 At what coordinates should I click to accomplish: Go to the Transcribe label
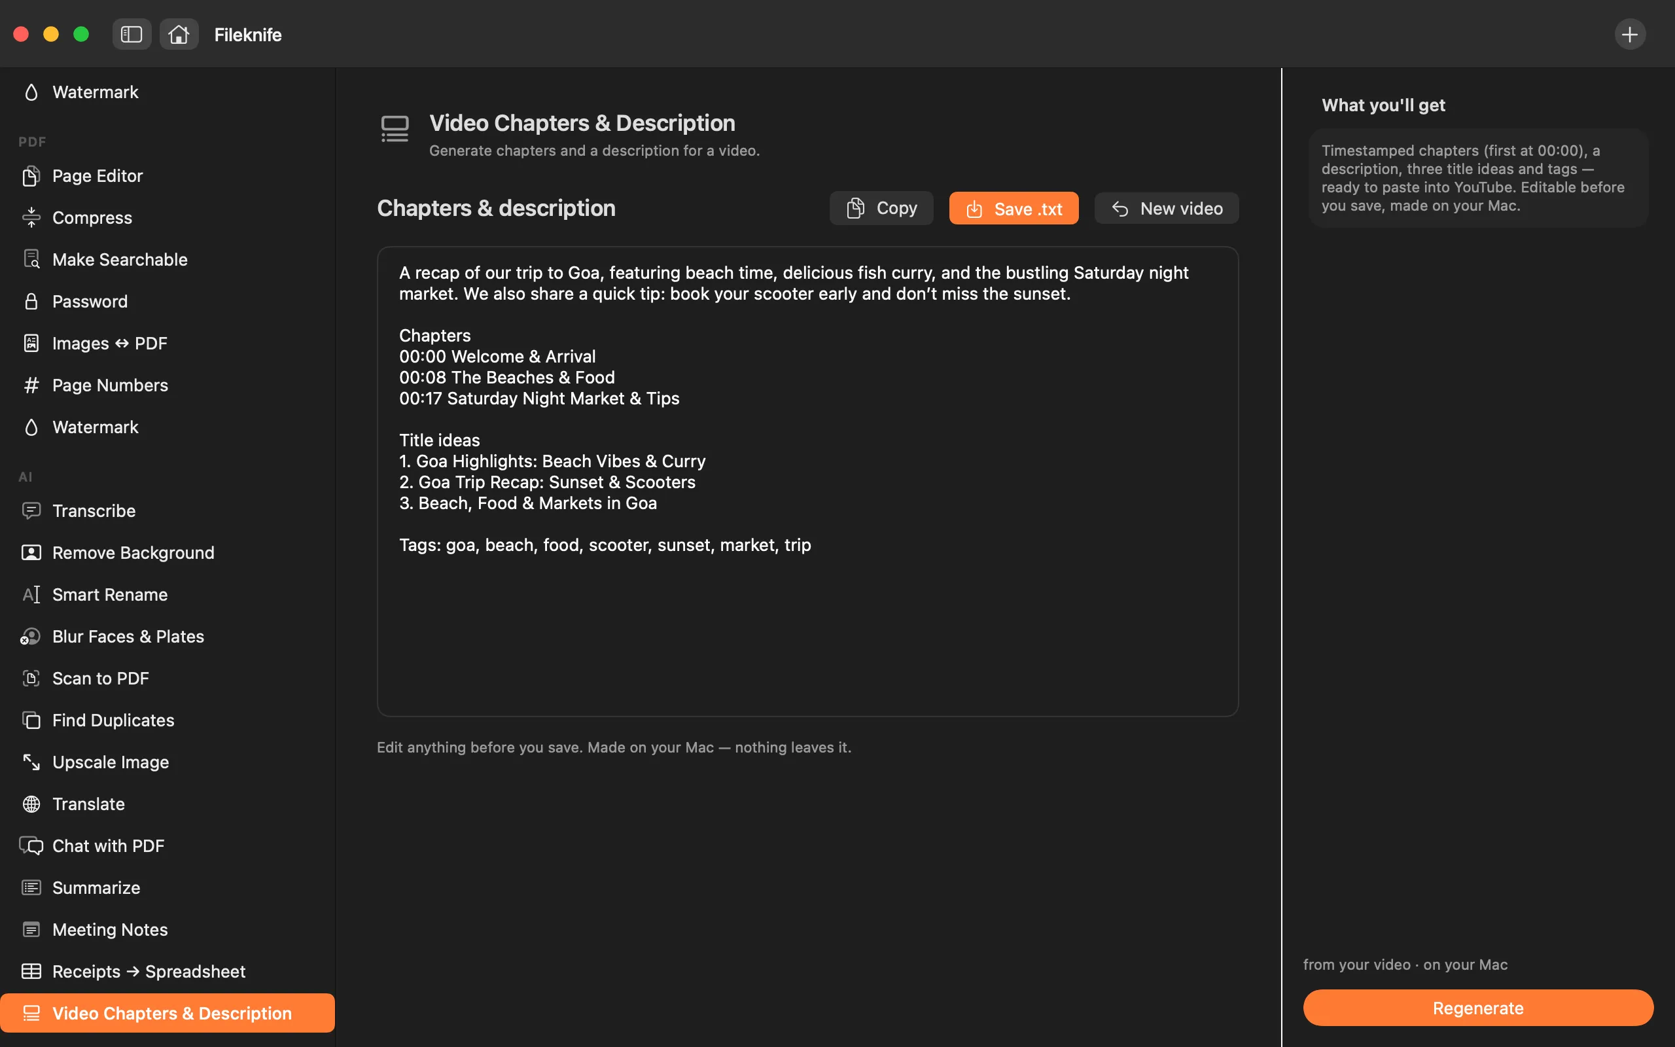(x=94, y=511)
